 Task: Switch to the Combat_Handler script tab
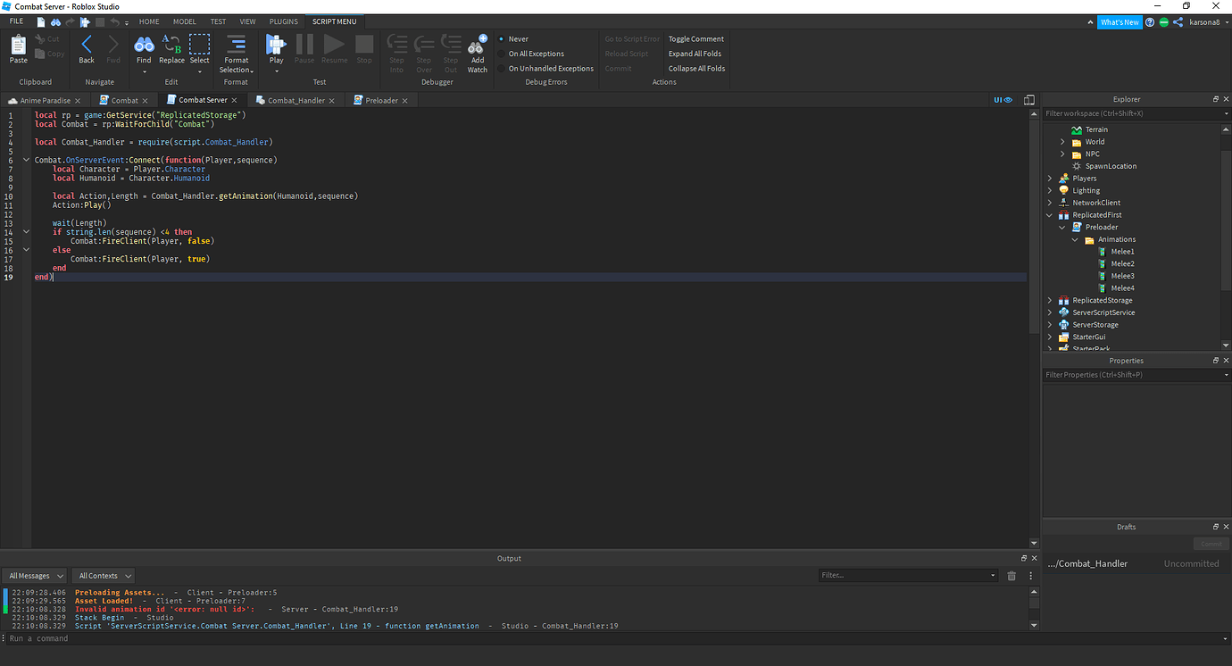pyautogui.click(x=295, y=101)
